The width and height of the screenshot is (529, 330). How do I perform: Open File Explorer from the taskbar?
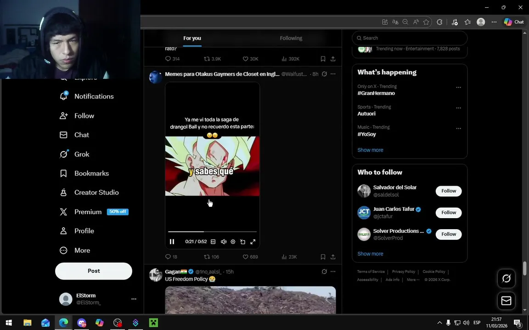pos(27,323)
